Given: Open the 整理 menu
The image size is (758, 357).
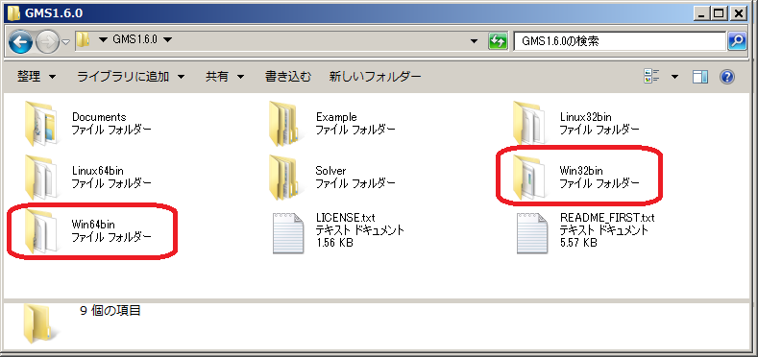Looking at the screenshot, I should click(37, 77).
